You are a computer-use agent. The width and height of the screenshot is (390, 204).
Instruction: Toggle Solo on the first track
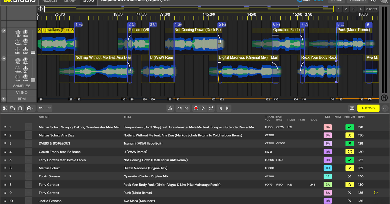point(18,49)
